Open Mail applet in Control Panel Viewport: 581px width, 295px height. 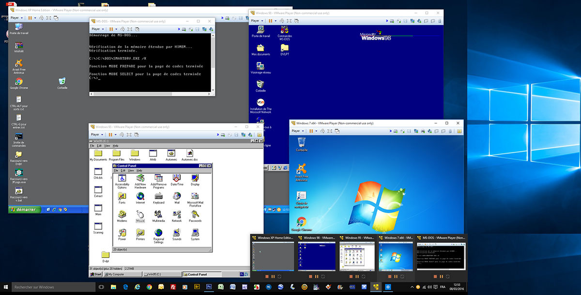coord(177,198)
